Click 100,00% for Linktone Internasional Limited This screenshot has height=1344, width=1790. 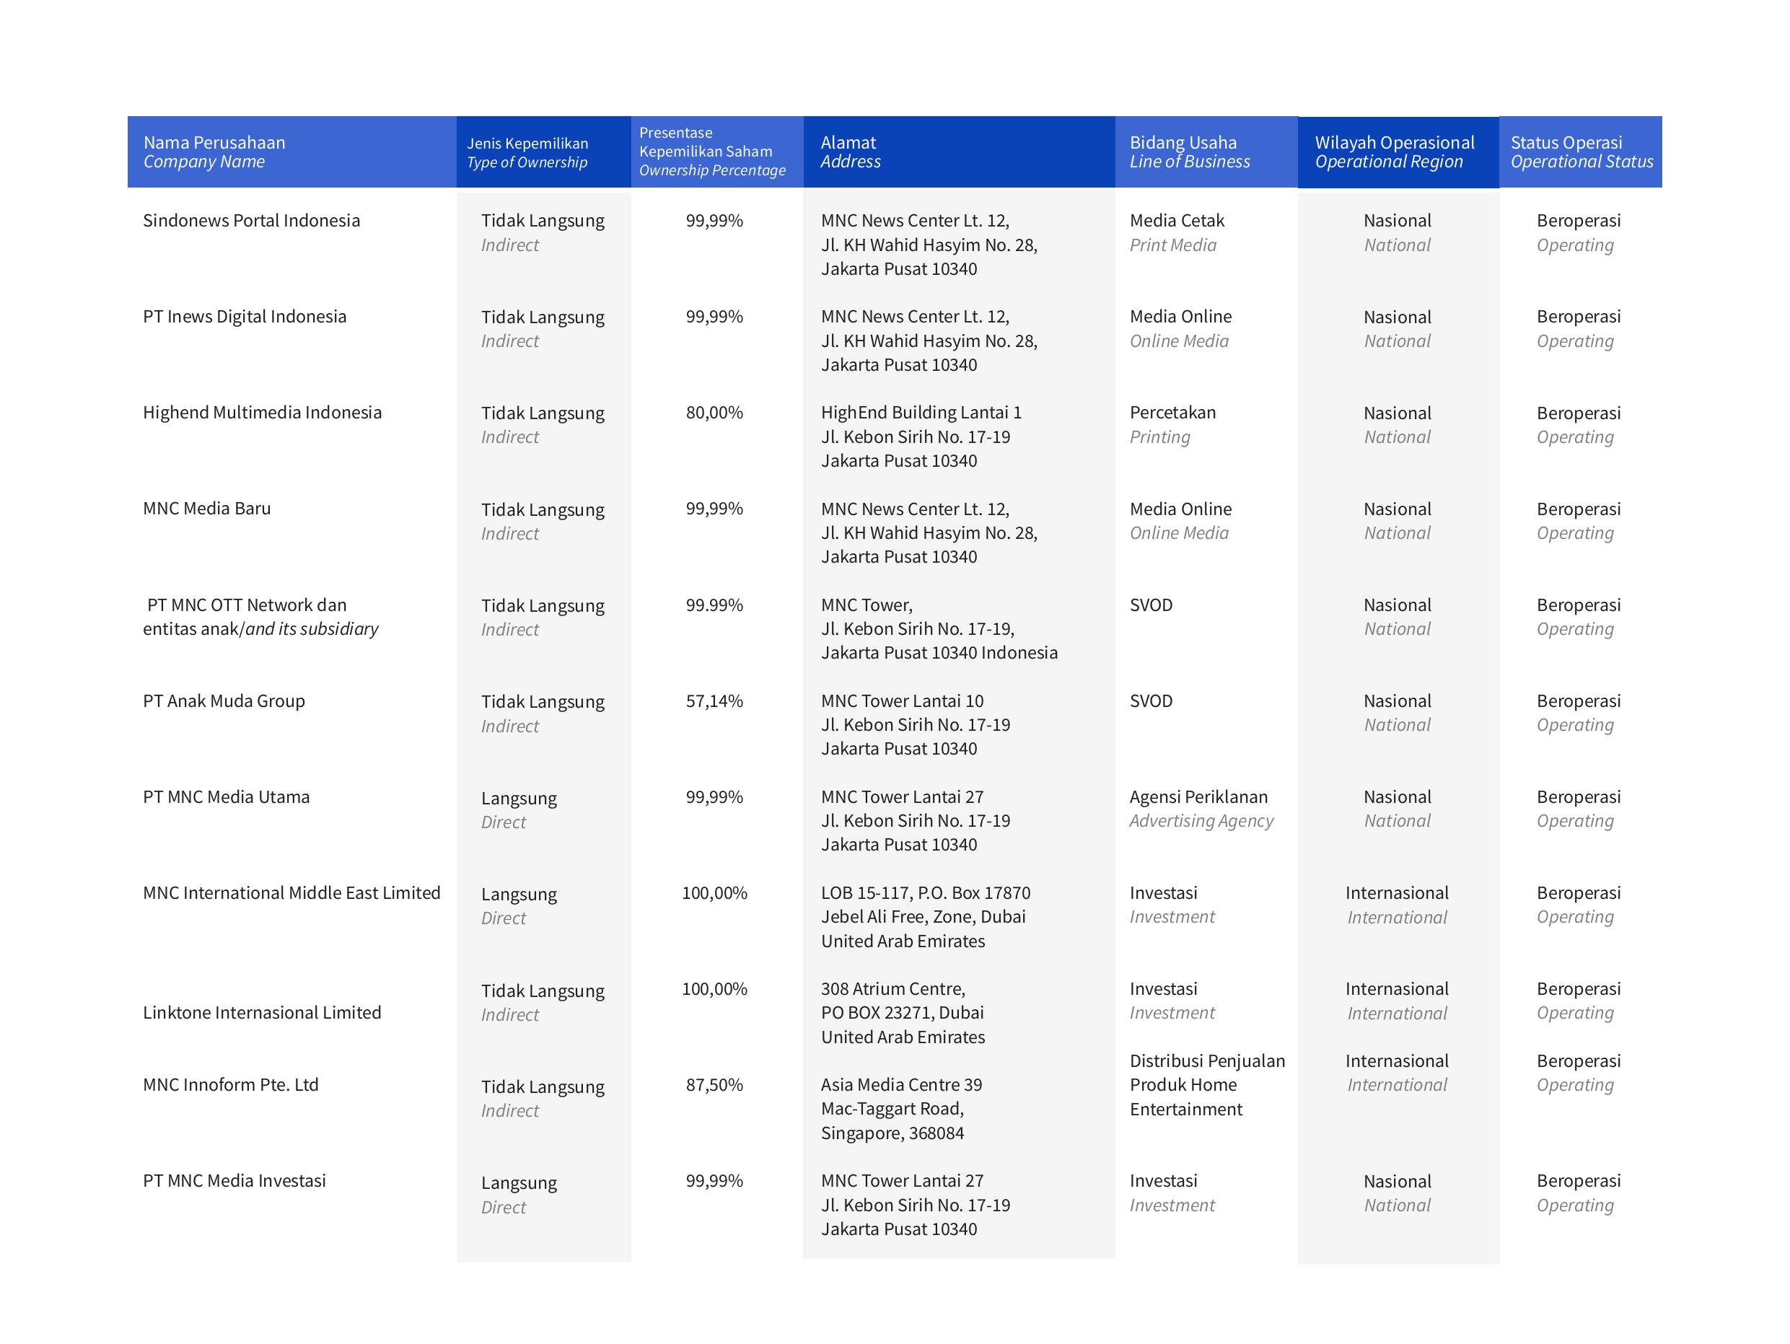[714, 990]
